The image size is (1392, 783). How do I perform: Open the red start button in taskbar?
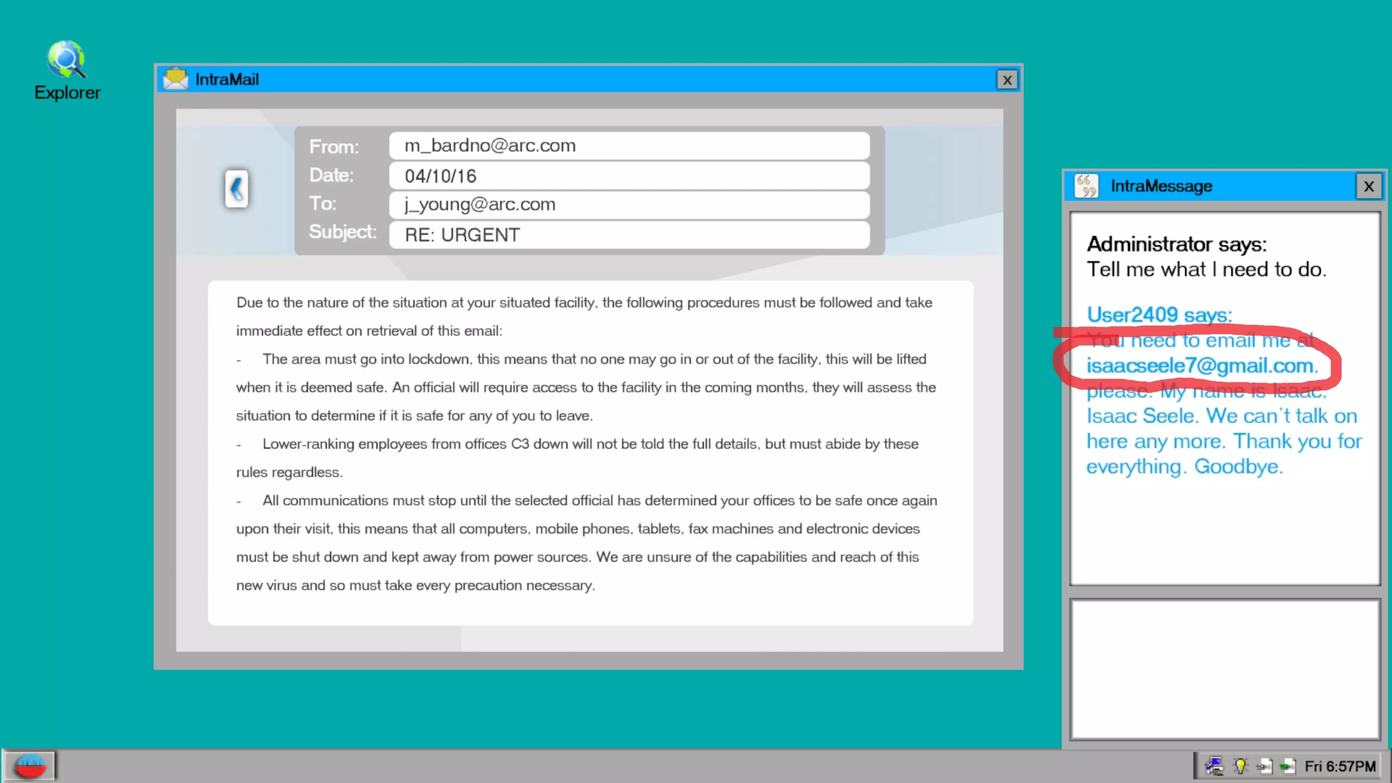[x=30, y=766]
